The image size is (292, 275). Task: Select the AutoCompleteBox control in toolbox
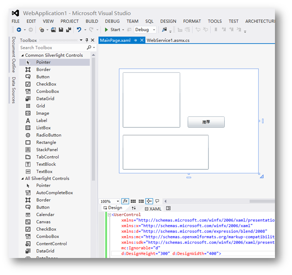click(54, 193)
